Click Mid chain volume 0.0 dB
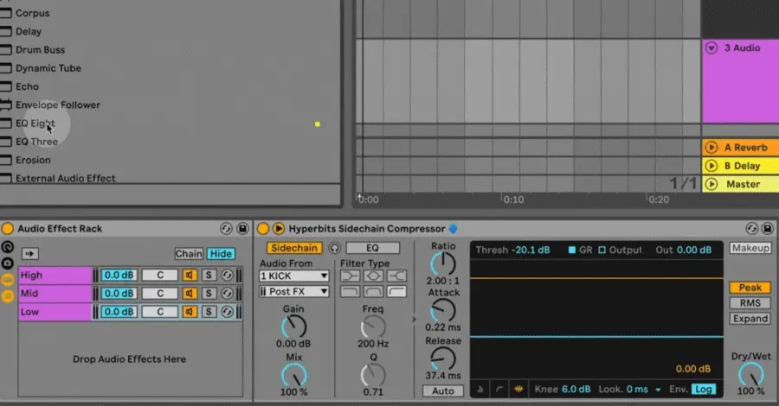Viewport: 779px width, 406px height. click(119, 294)
